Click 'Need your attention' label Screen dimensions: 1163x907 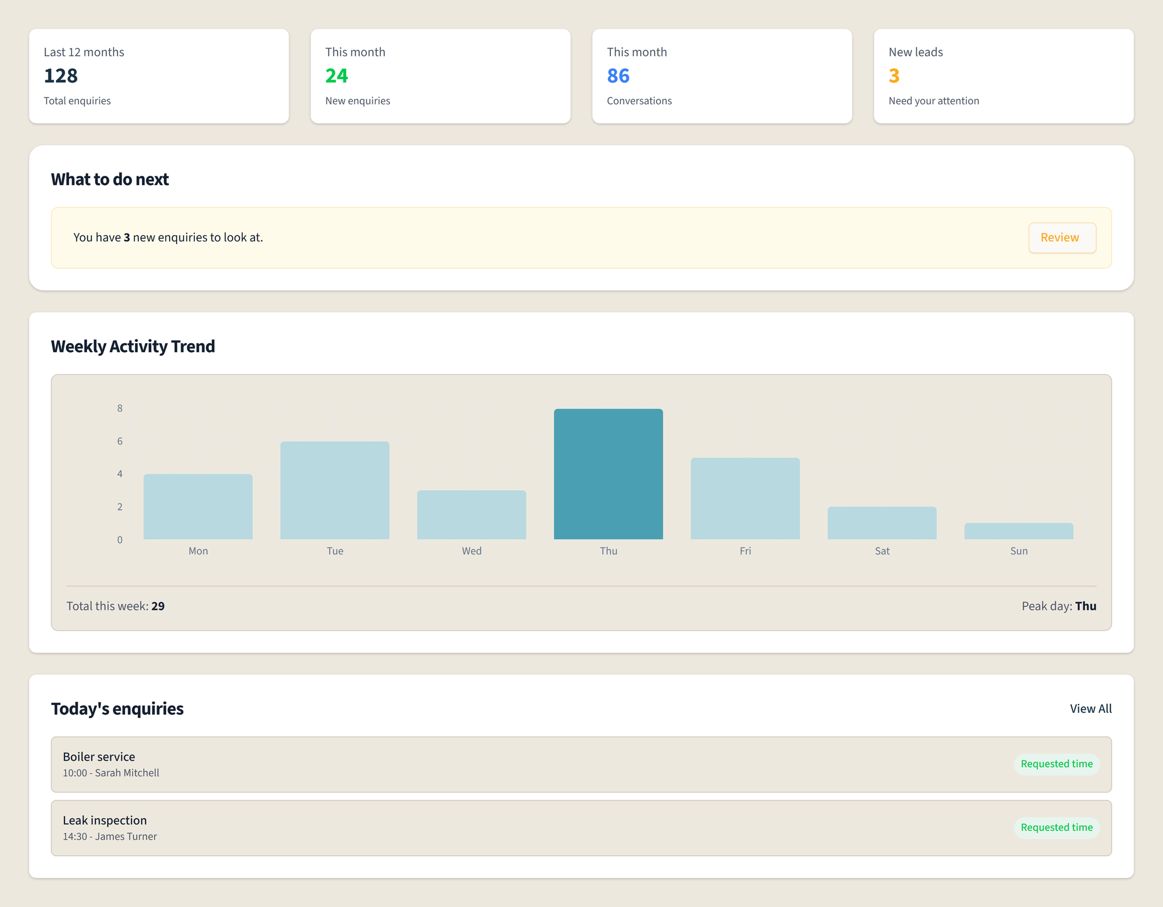pyautogui.click(x=933, y=101)
